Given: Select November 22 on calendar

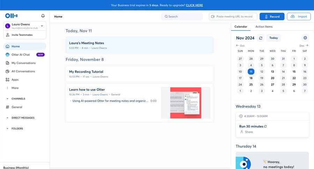Looking at the screenshot, I should pos(294,78).
